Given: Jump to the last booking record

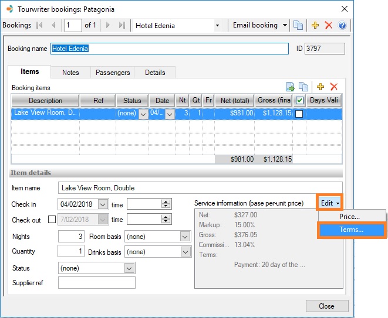Looking at the screenshot, I should (x=122, y=25).
